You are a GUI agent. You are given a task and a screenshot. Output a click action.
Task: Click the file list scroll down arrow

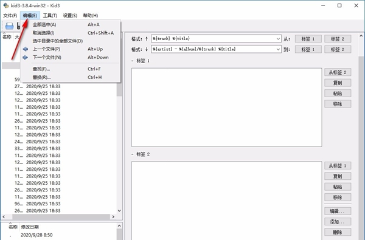119,211
